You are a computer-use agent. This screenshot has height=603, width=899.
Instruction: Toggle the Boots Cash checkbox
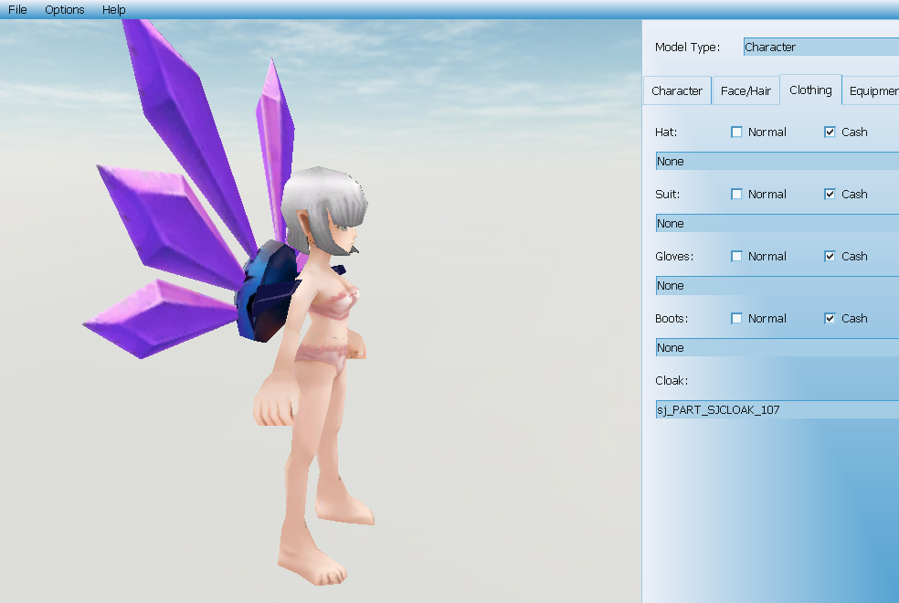[830, 319]
